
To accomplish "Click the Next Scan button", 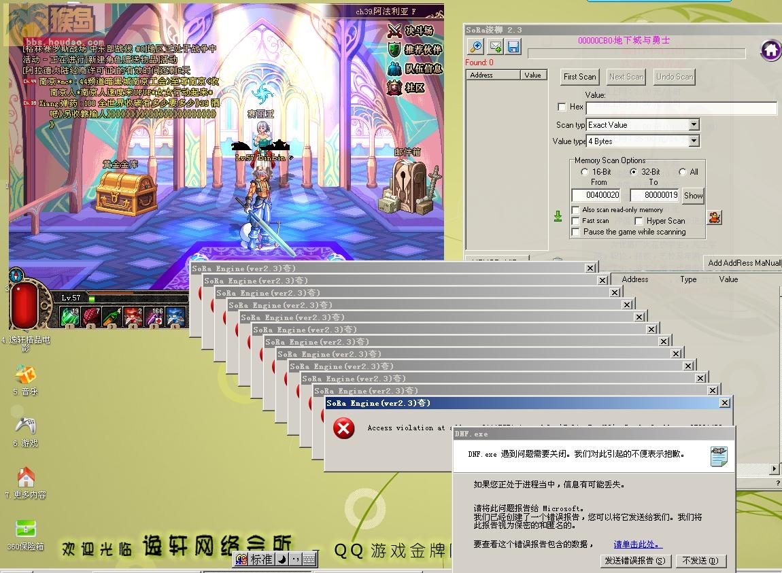I will click(x=626, y=77).
